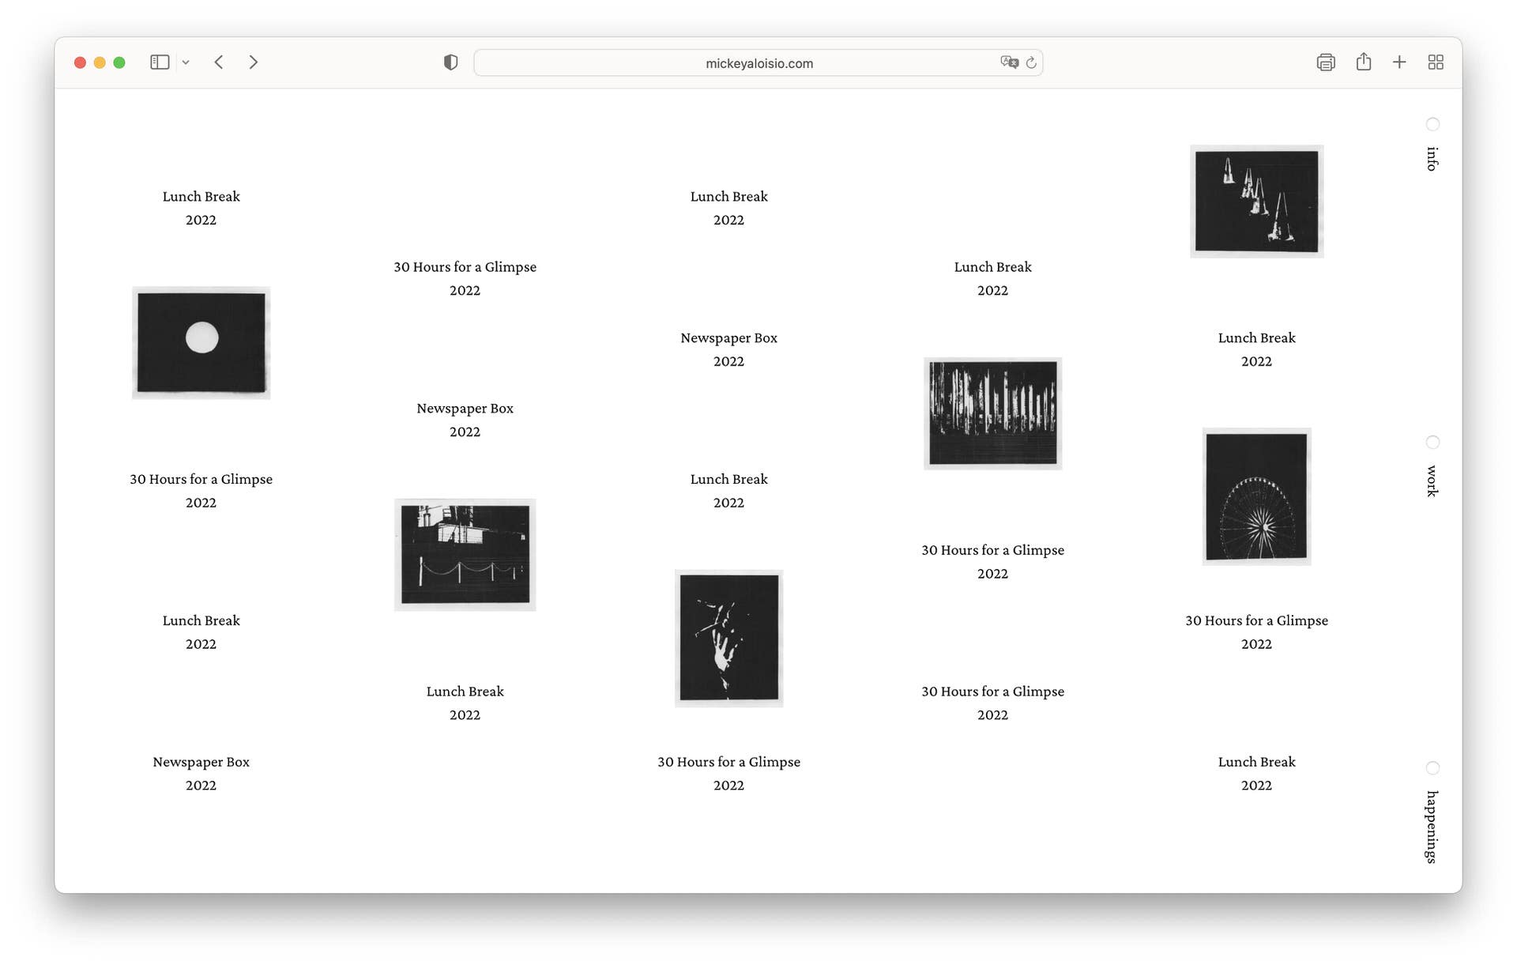The image size is (1517, 965).
Task: Go forward to next page
Action: 253,62
